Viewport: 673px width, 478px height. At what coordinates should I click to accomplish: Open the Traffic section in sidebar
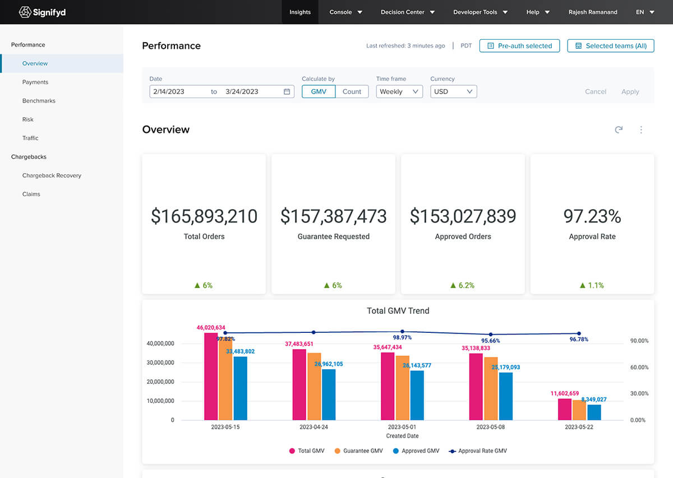pos(30,138)
